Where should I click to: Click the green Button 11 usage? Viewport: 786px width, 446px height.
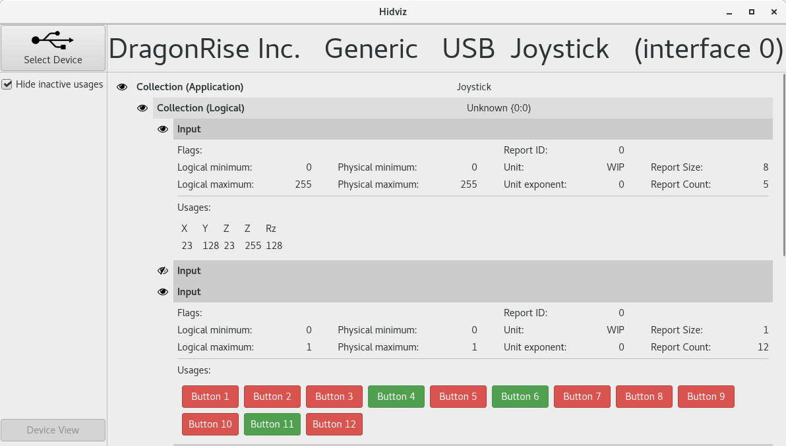point(272,424)
